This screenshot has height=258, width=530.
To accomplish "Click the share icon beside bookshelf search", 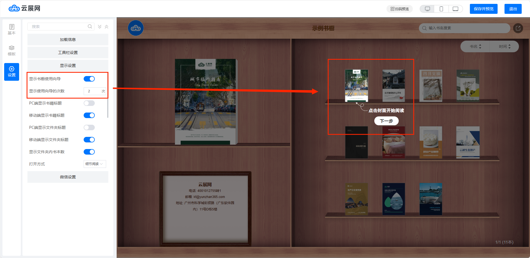I will [x=518, y=28].
